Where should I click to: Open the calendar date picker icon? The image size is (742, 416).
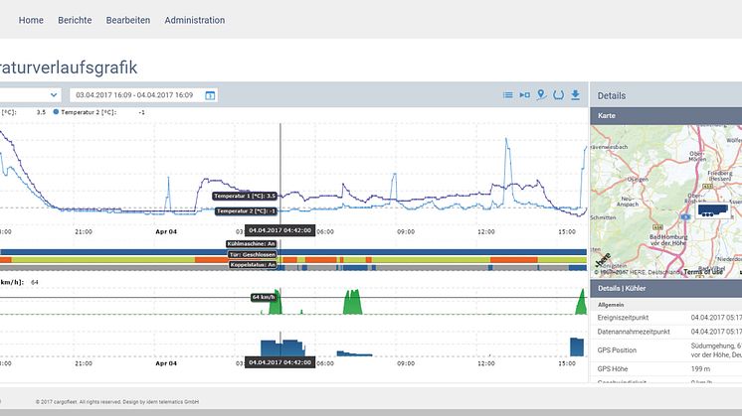pyautogui.click(x=210, y=95)
